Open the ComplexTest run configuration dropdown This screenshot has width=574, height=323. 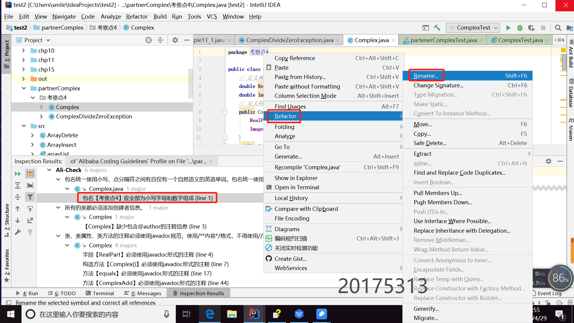(473, 28)
